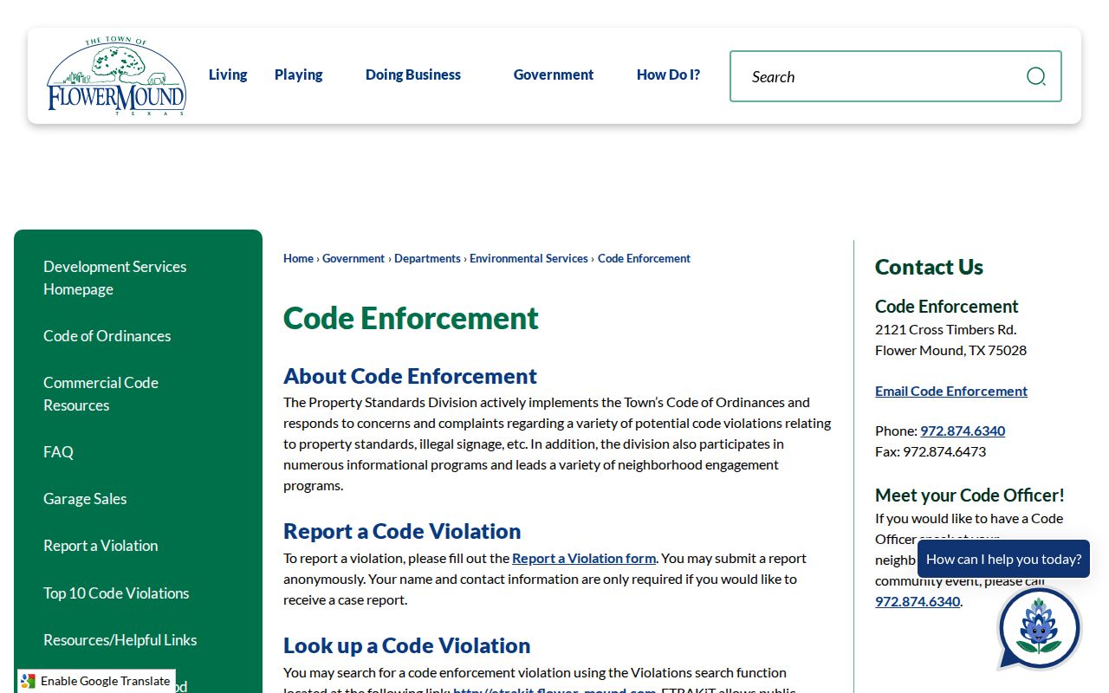Click the address '2121 Cross Timbers Rd.'

click(945, 329)
